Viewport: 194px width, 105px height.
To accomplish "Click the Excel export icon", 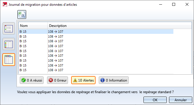I will [22, 14].
